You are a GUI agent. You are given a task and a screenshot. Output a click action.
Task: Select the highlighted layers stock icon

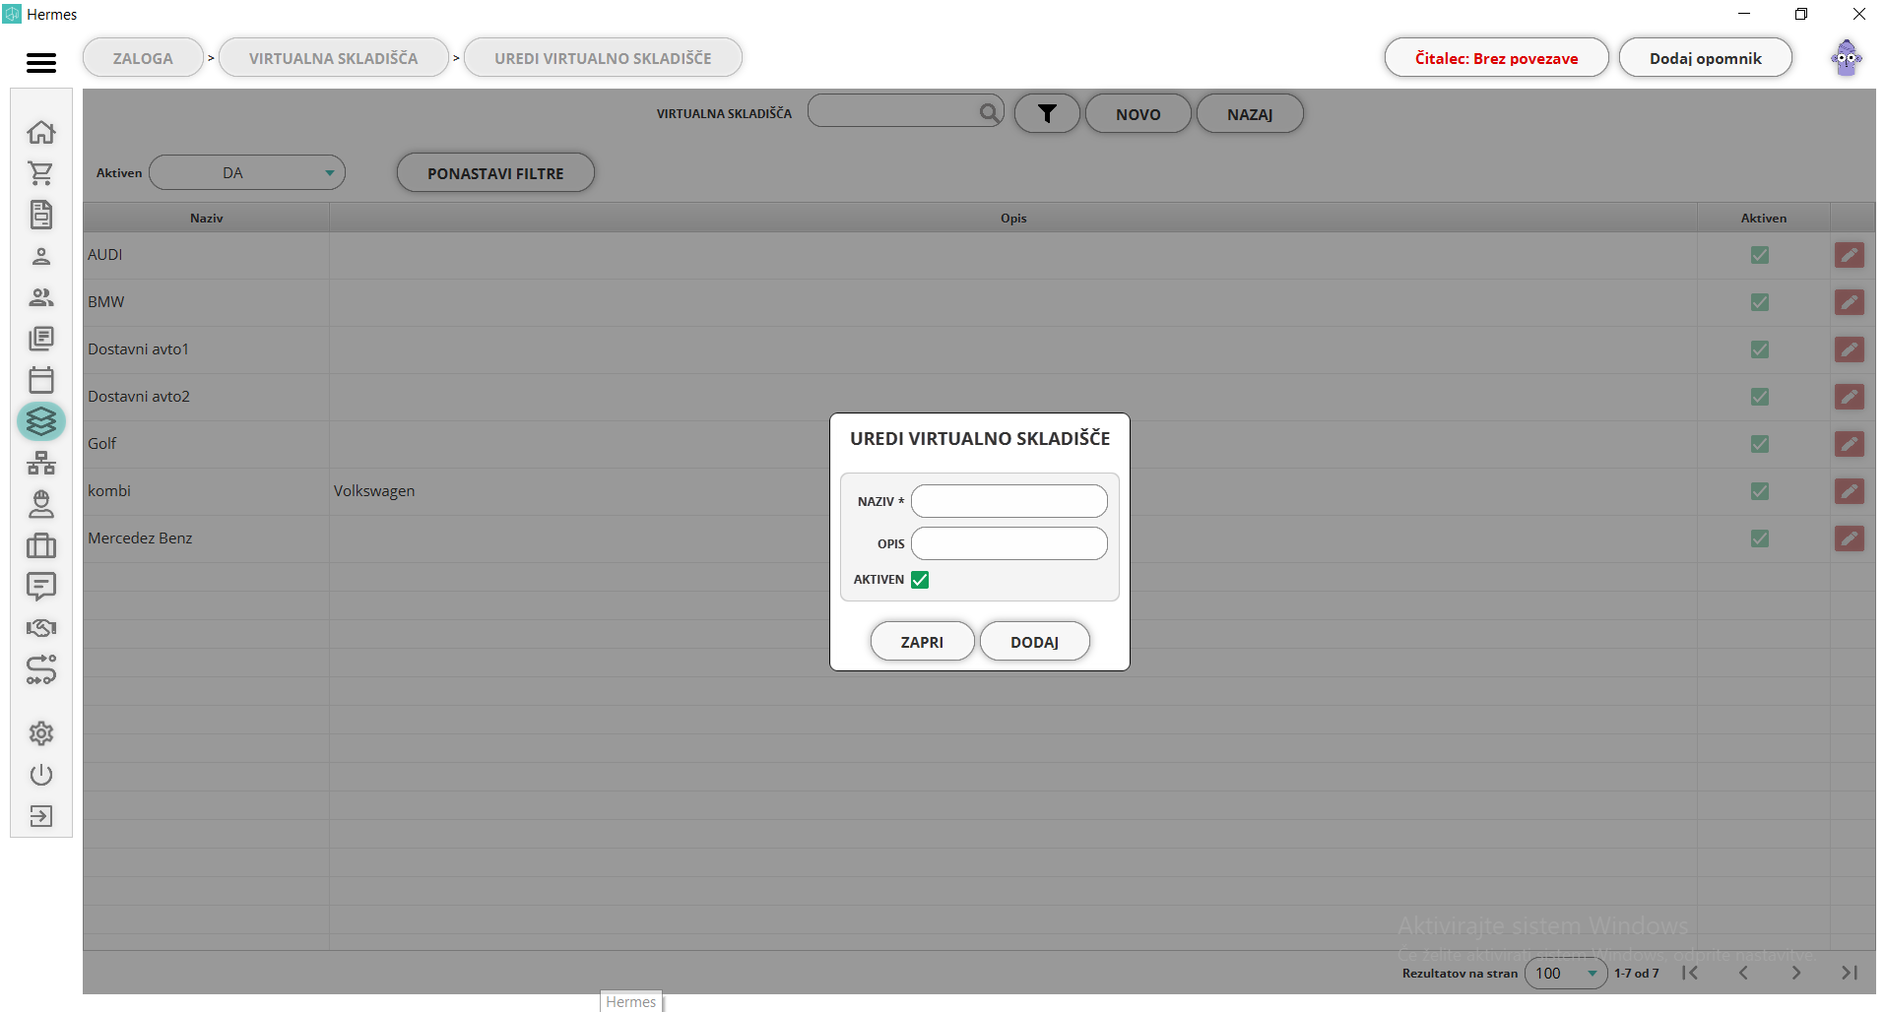click(x=41, y=421)
